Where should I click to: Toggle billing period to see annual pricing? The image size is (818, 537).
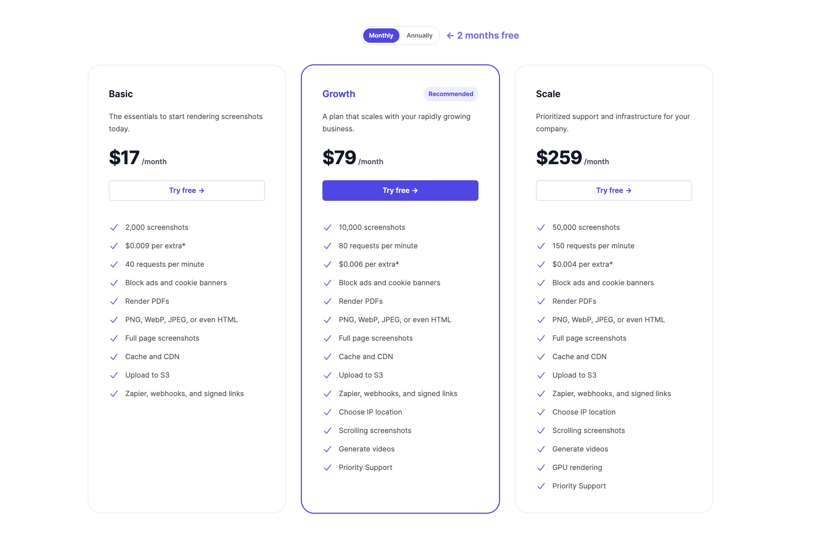click(x=419, y=35)
